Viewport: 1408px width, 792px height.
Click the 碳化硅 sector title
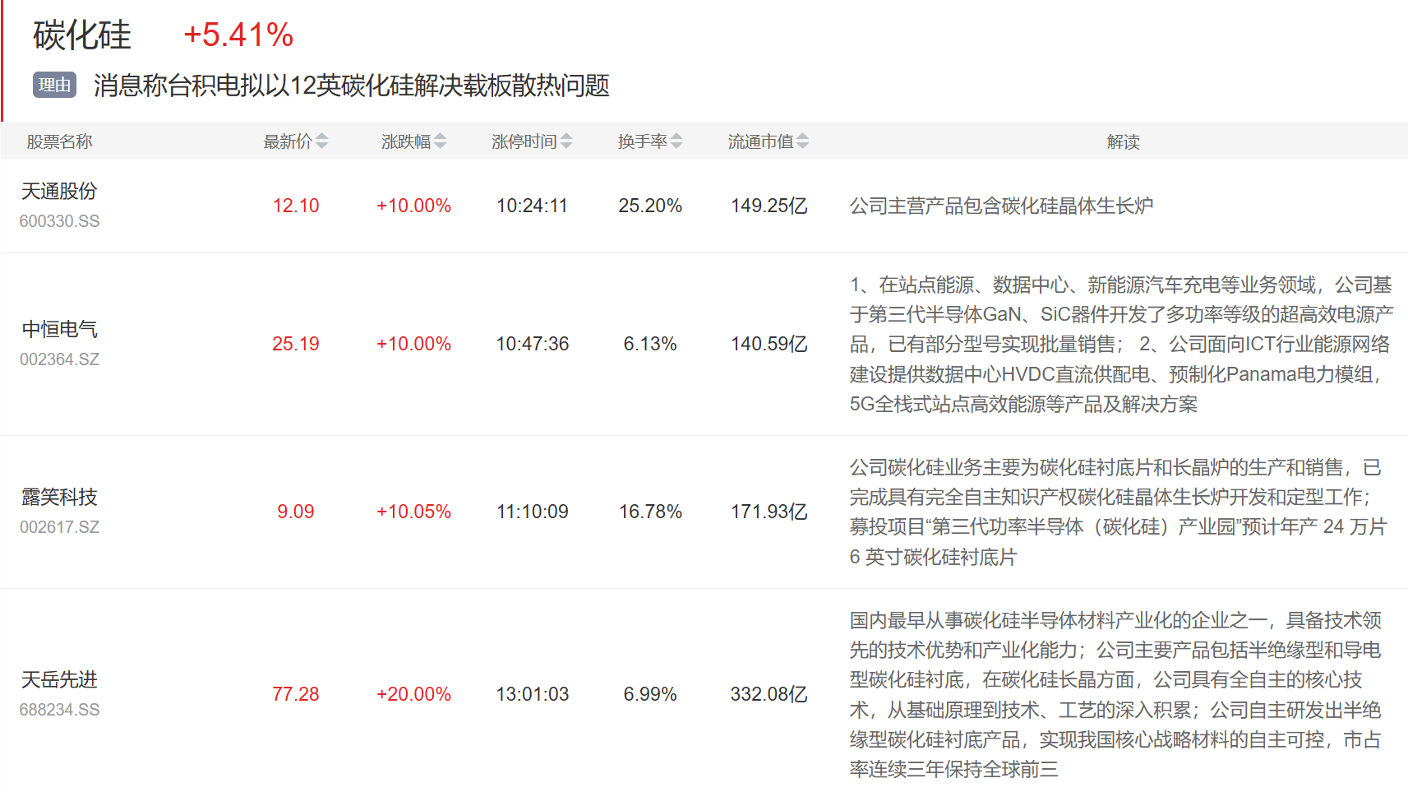tap(82, 35)
